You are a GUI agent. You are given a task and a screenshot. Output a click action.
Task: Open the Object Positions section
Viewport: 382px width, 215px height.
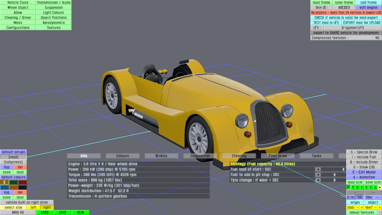[54, 18]
